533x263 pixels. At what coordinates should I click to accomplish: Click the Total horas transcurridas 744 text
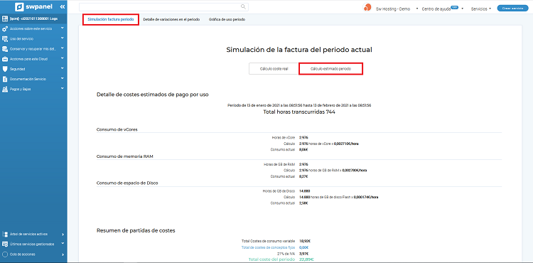[x=299, y=112]
